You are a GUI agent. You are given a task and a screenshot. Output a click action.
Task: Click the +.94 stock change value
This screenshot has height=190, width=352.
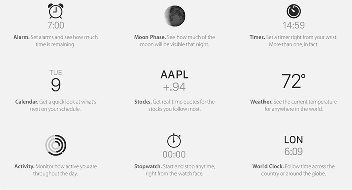pyautogui.click(x=174, y=87)
